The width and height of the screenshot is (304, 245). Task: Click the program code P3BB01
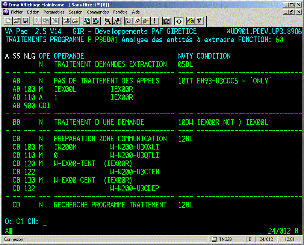(x=106, y=39)
